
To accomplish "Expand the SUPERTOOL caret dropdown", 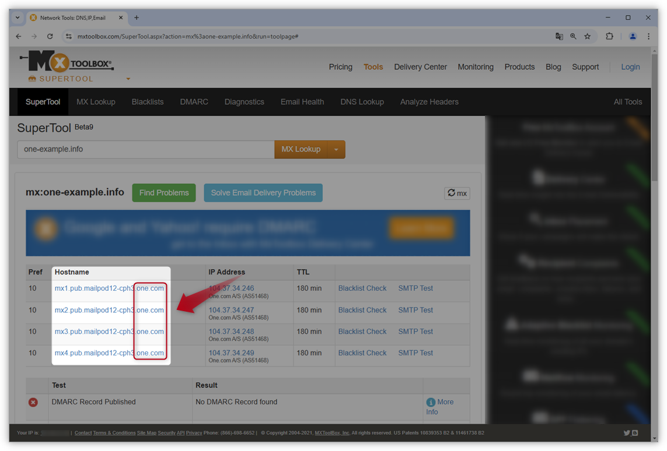I will [x=128, y=78].
